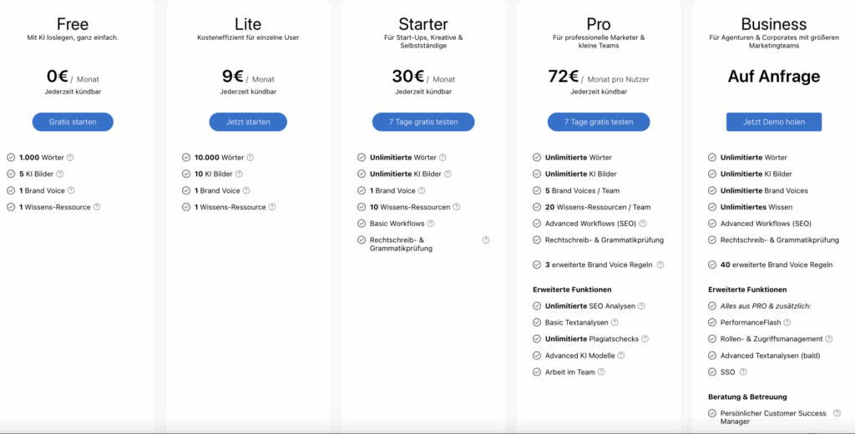Viewport: 855px width, 434px height.
Task: Click checkmark beside 40 erweiterte Brand Voice Regeln
Action: (x=711, y=265)
